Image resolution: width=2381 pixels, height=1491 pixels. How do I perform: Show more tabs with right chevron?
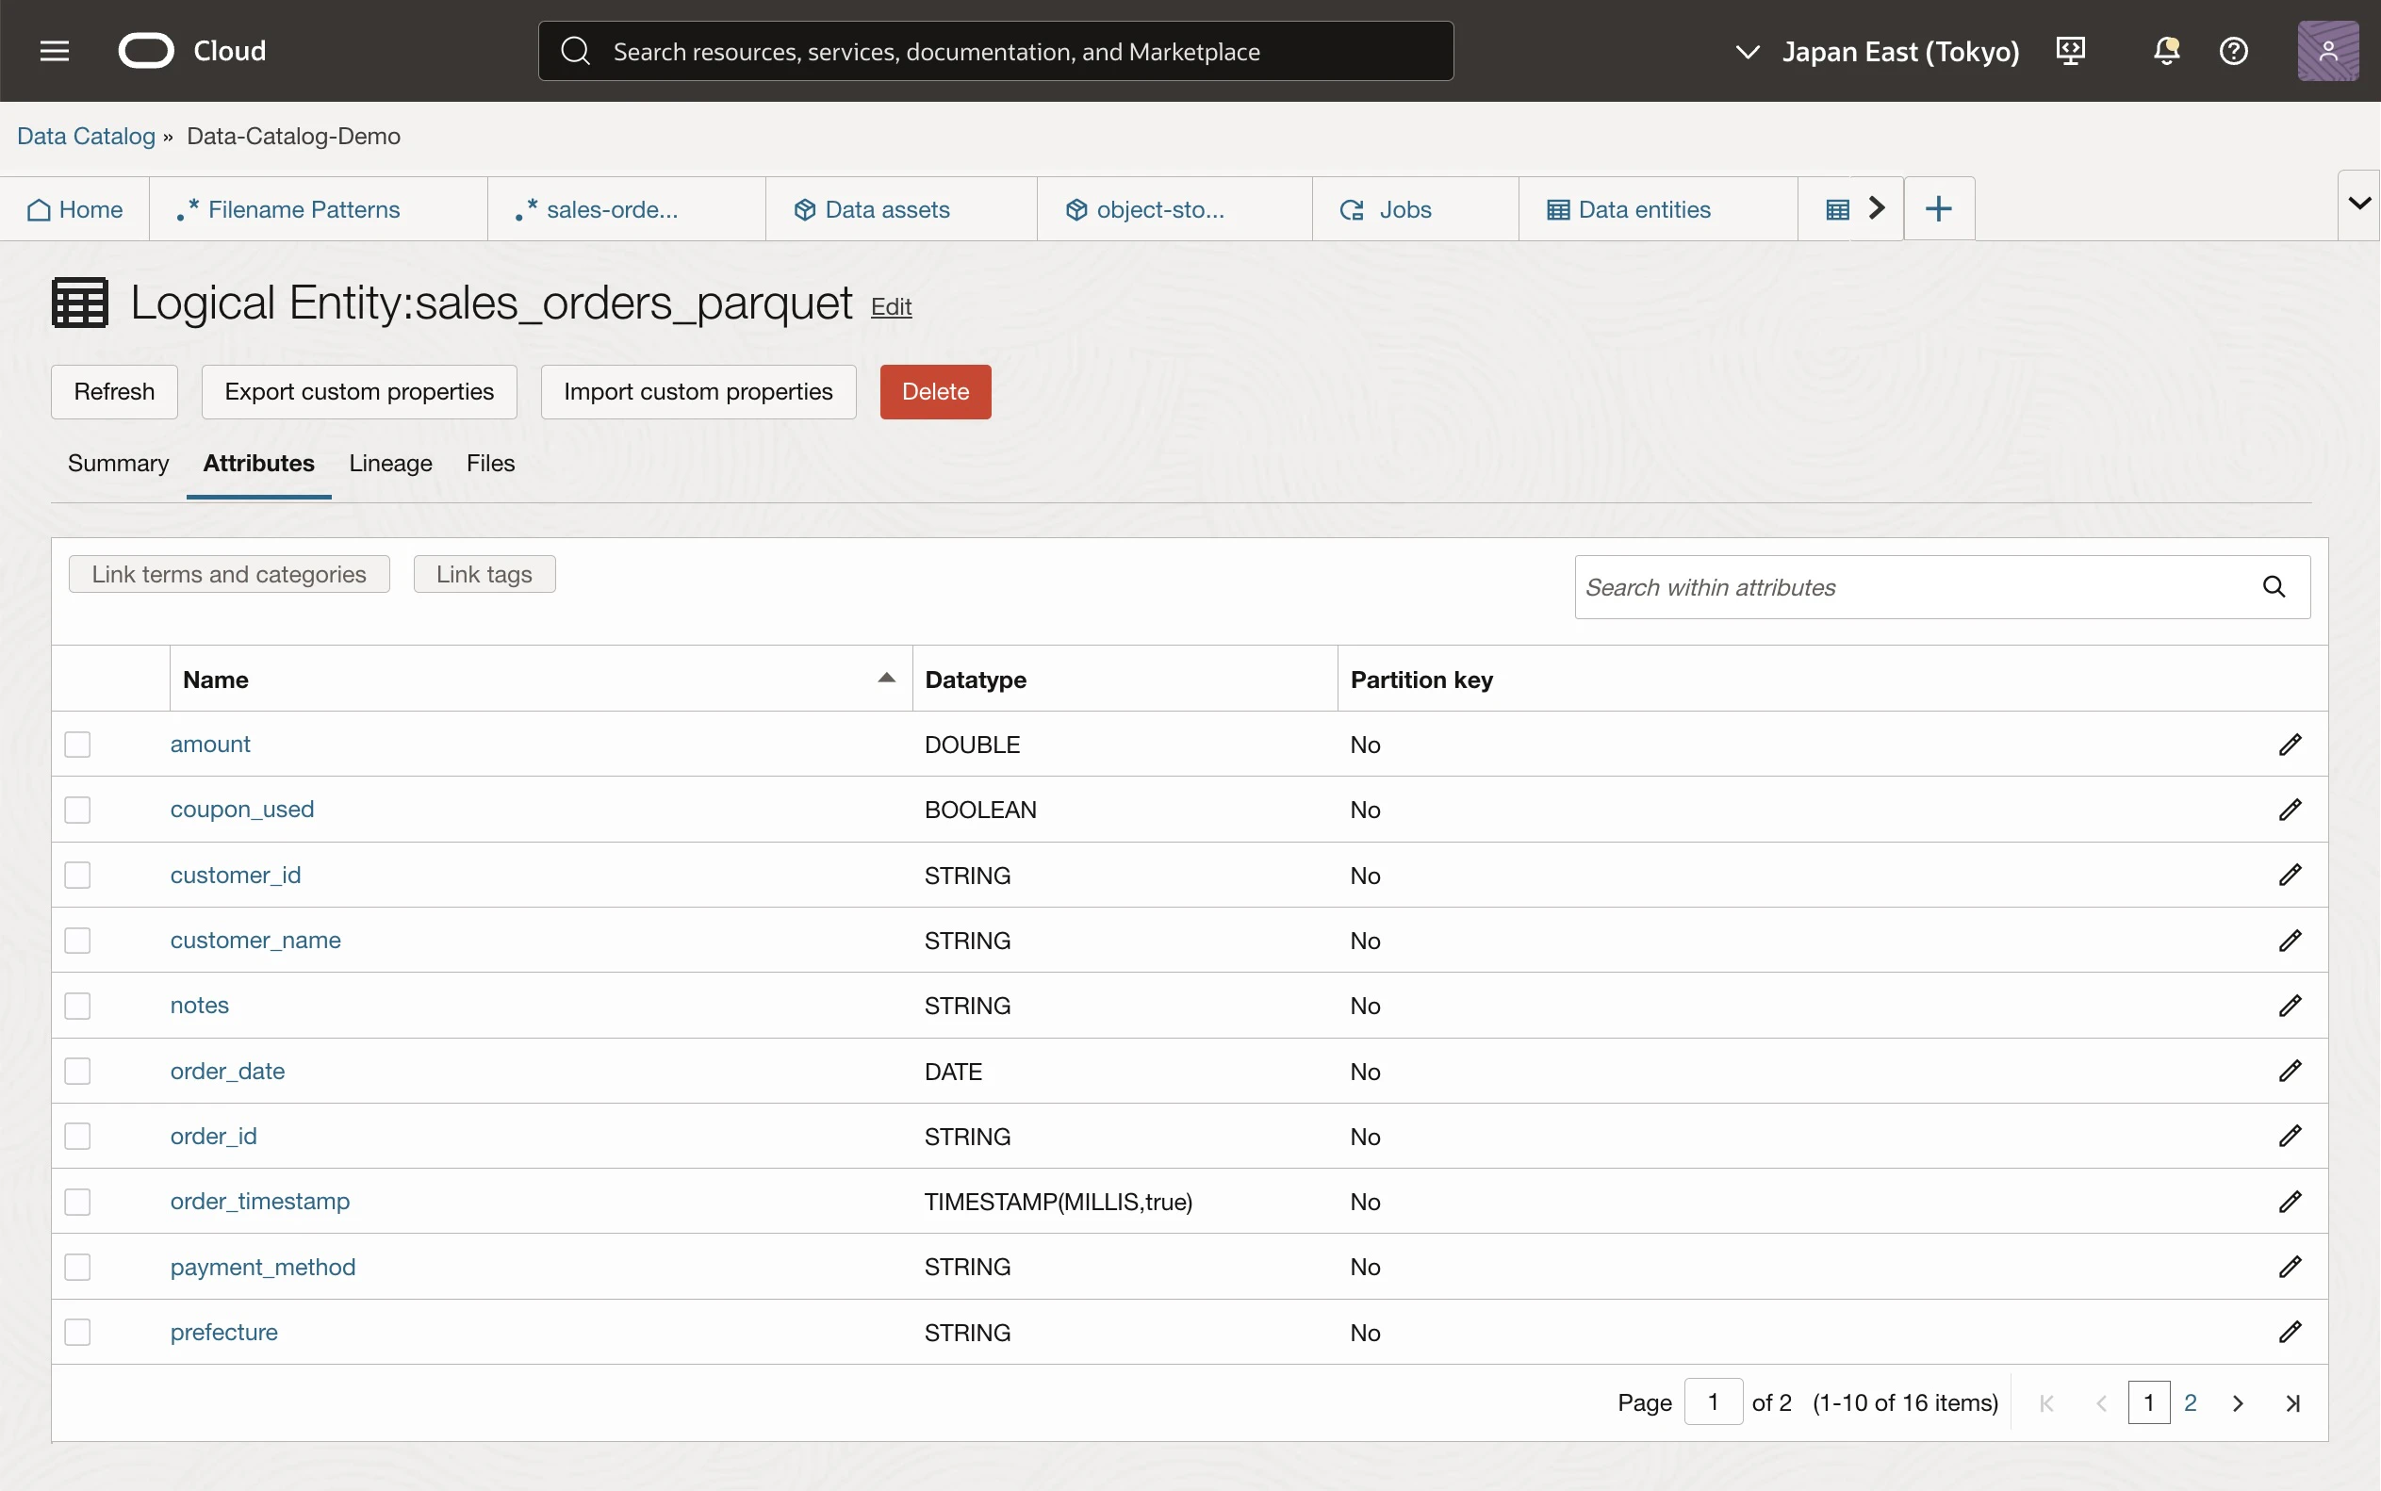tap(1878, 208)
